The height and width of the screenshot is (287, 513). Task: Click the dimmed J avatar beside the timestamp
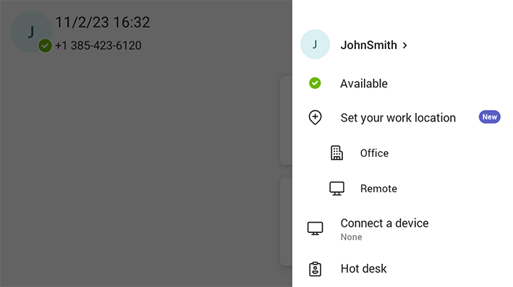31,32
